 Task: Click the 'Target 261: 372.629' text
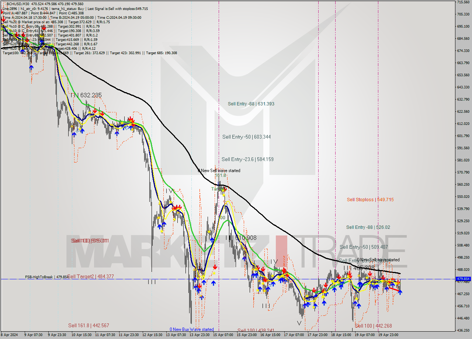pyautogui.click(x=89, y=53)
